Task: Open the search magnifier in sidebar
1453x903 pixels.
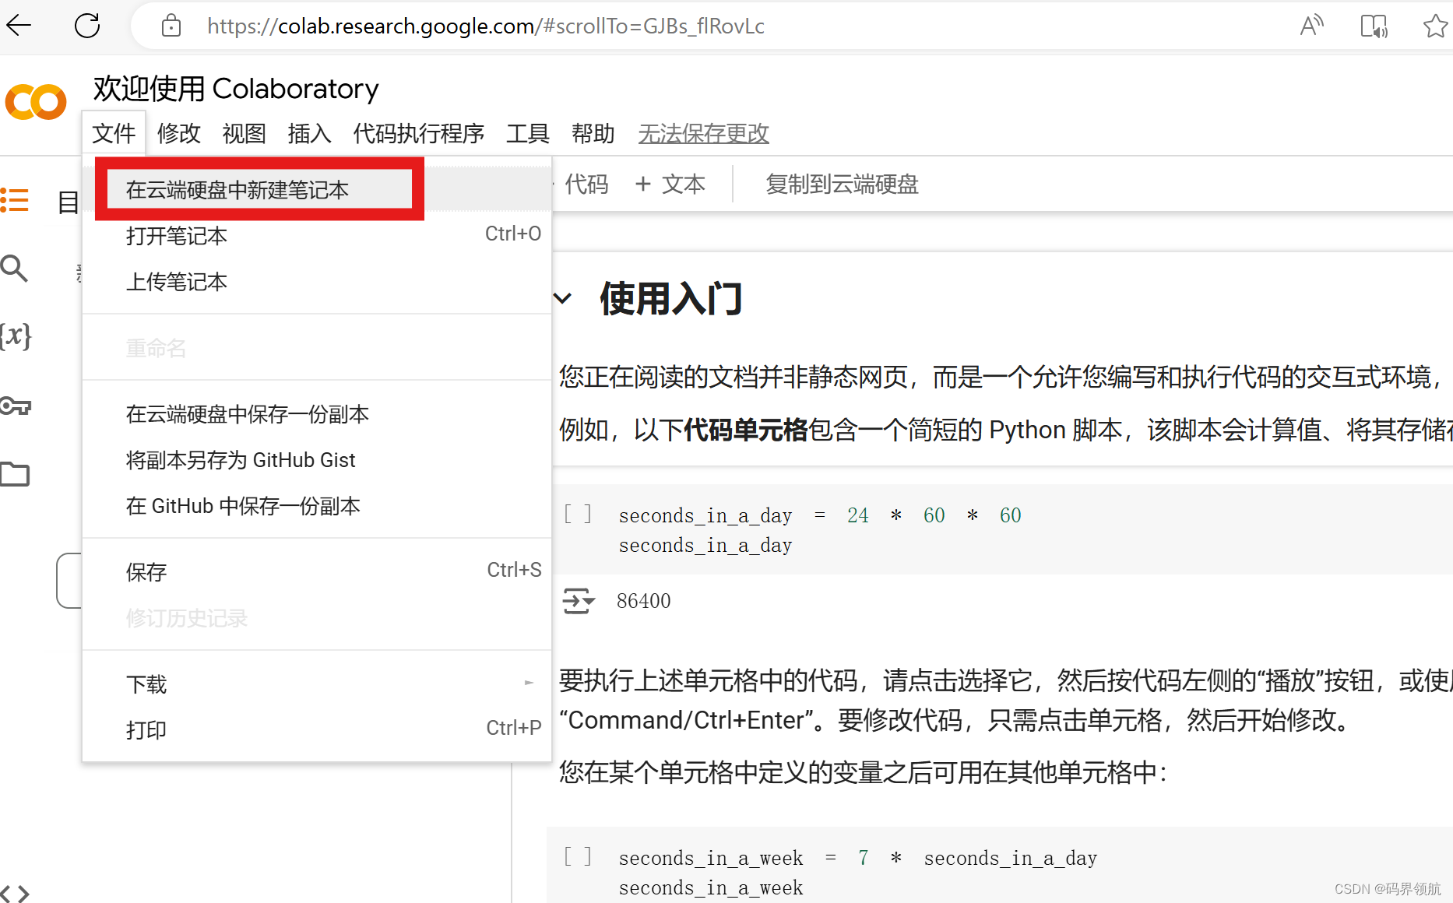Action: 14,269
